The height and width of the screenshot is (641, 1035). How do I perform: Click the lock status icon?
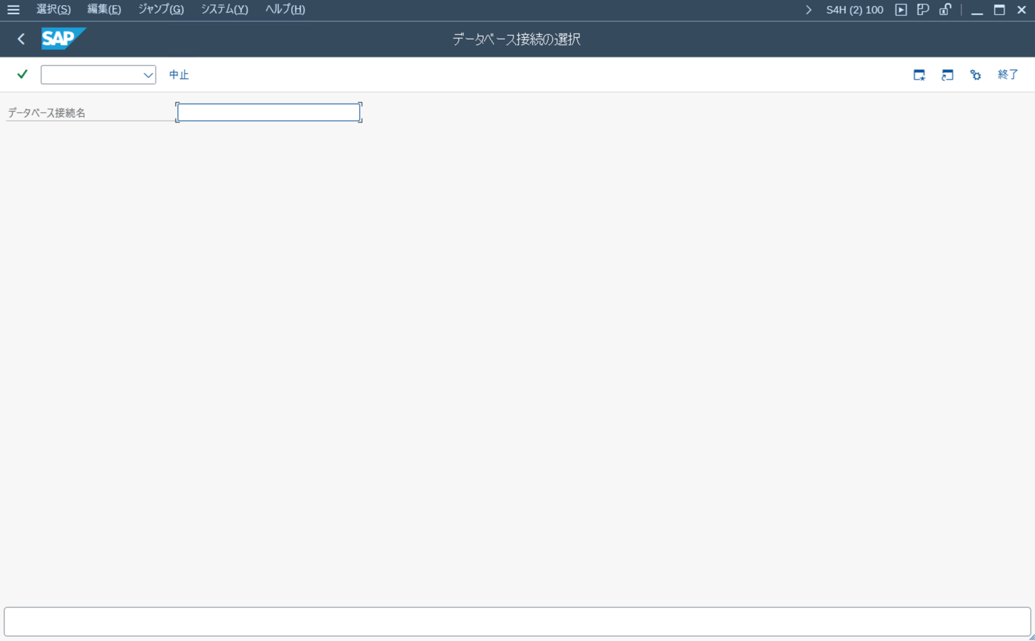[945, 9]
